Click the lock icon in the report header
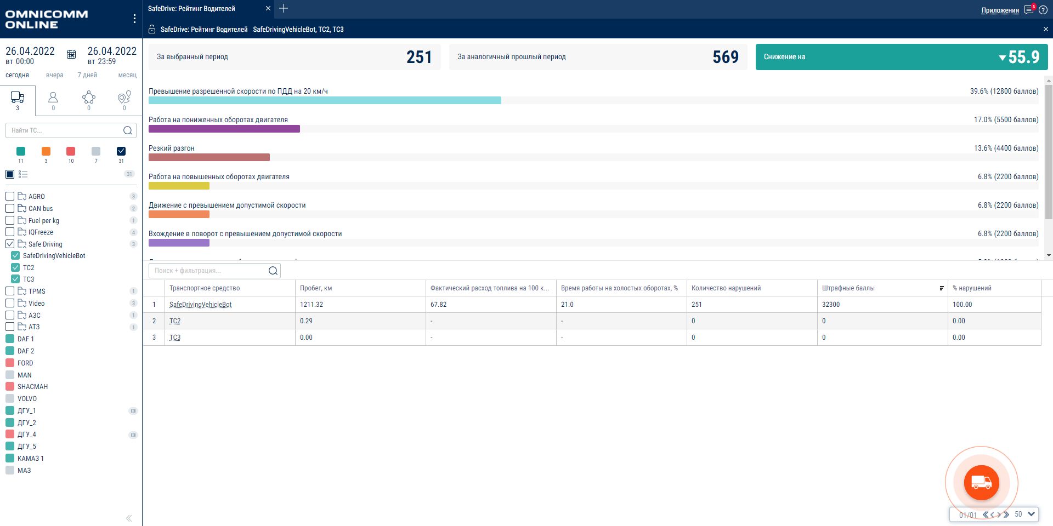The height and width of the screenshot is (526, 1053). point(152,29)
